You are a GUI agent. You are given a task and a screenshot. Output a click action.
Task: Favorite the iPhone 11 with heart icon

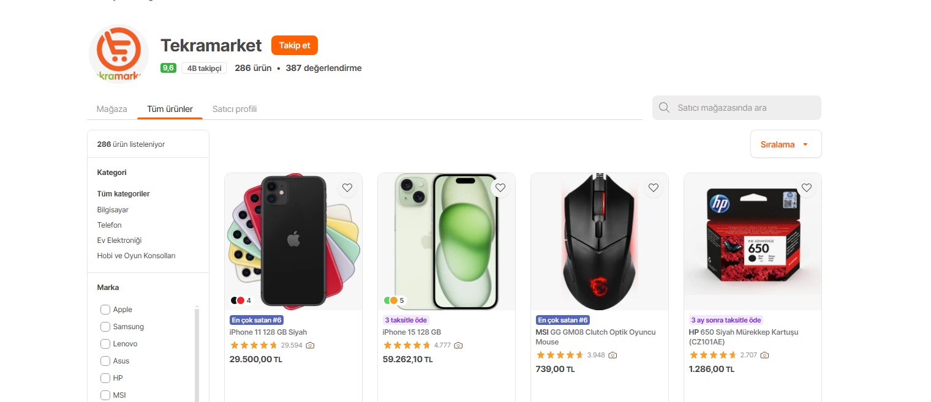pyautogui.click(x=347, y=188)
